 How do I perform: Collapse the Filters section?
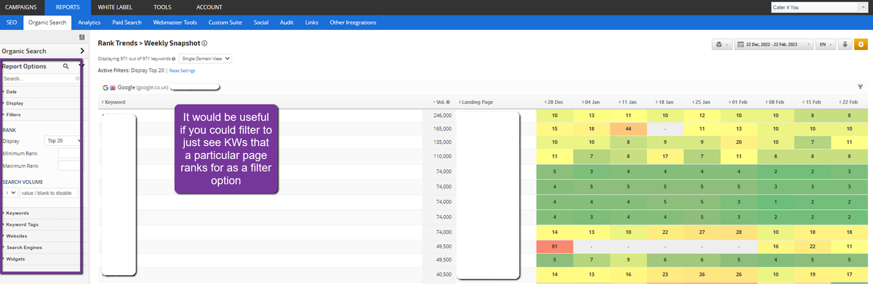tap(13, 115)
